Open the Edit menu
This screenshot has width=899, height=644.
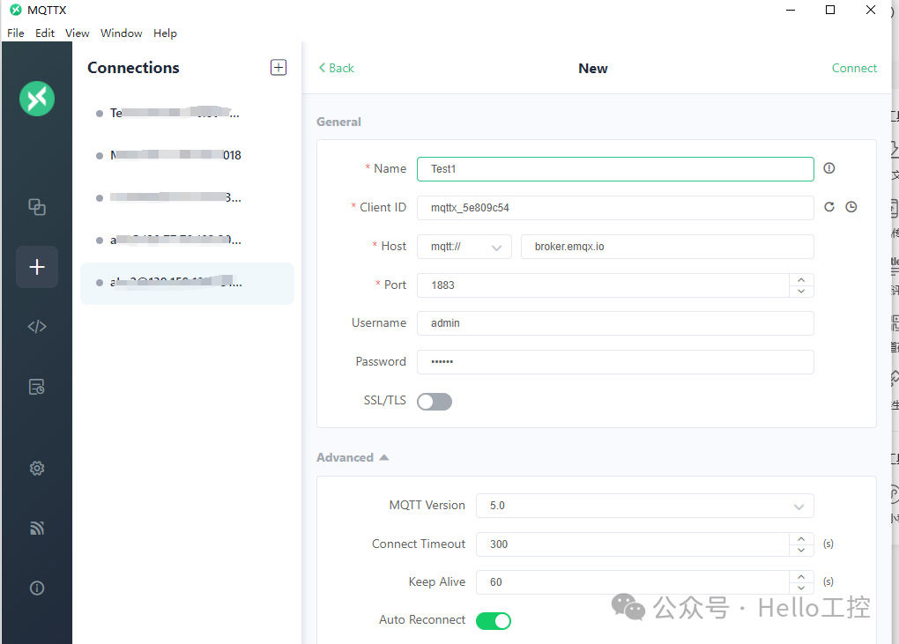pyautogui.click(x=44, y=33)
